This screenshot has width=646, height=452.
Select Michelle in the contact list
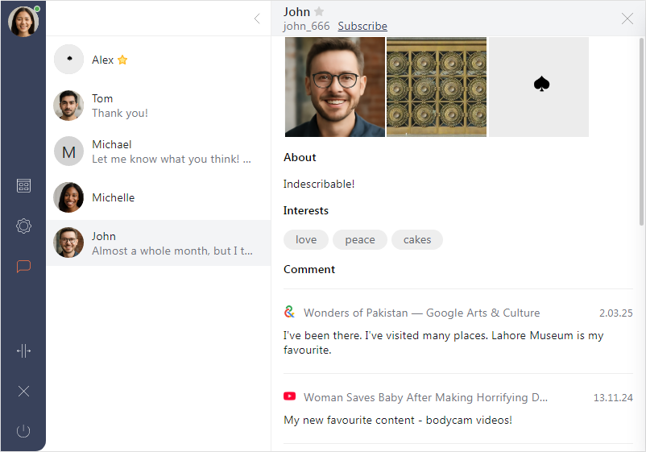[x=158, y=197]
